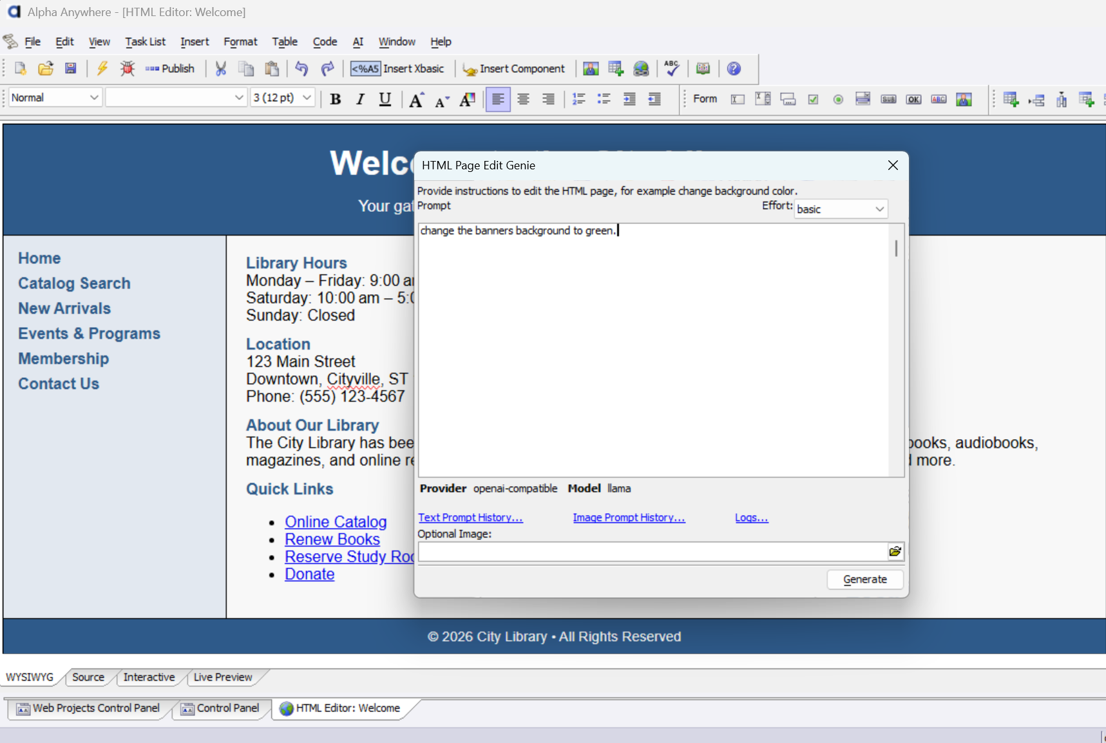Redo the last undone edit
The width and height of the screenshot is (1106, 743).
pos(327,69)
